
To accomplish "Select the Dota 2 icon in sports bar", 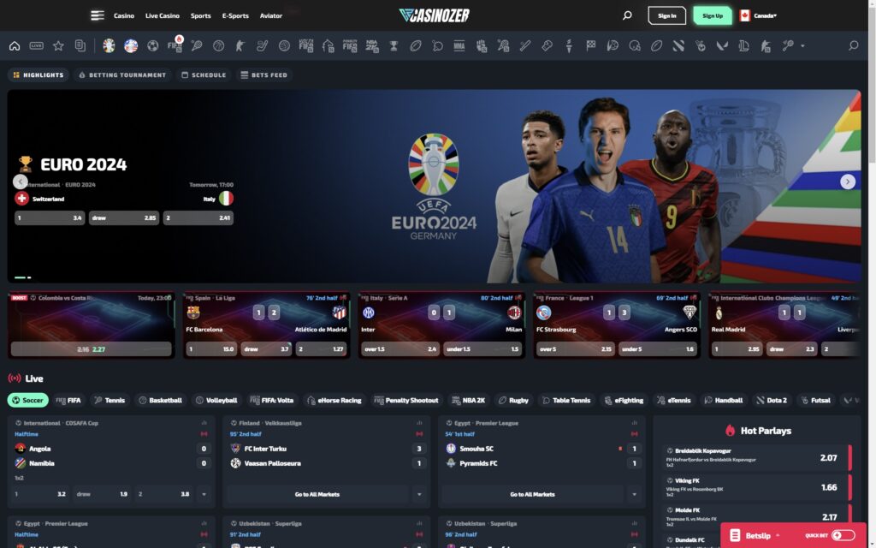I will pyautogui.click(x=678, y=46).
